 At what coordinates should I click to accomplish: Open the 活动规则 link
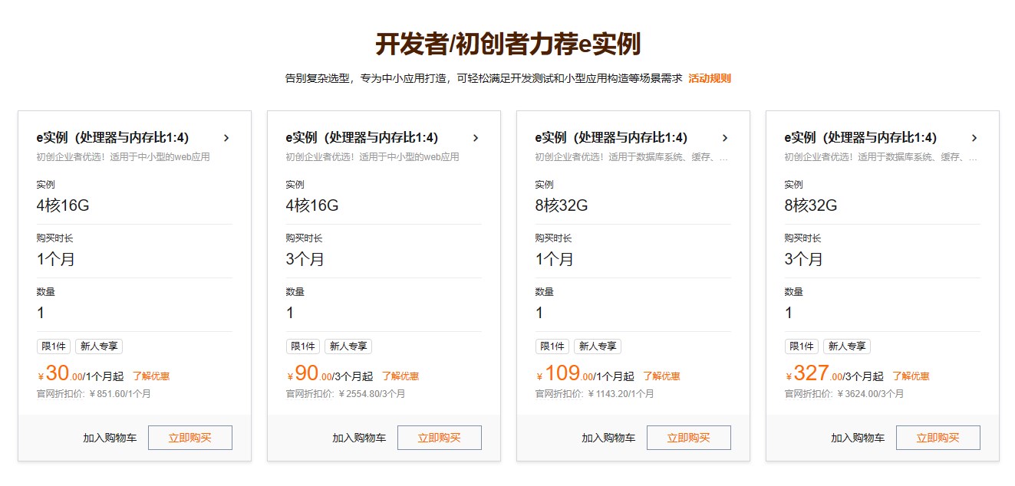[709, 78]
